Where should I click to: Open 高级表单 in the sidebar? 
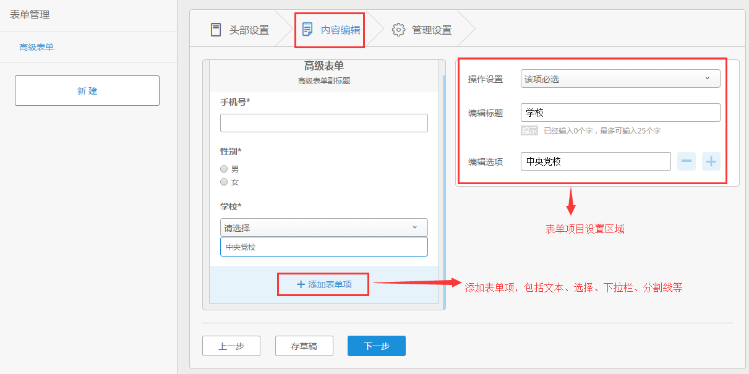[36, 47]
